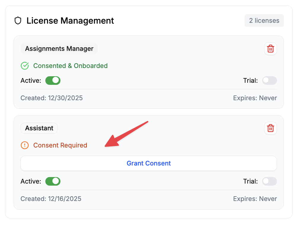The height and width of the screenshot is (227, 298).
Task: Disable Active for Assignments Manager
Action: point(53,80)
